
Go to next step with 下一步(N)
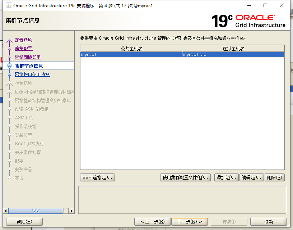[x=190, y=222]
